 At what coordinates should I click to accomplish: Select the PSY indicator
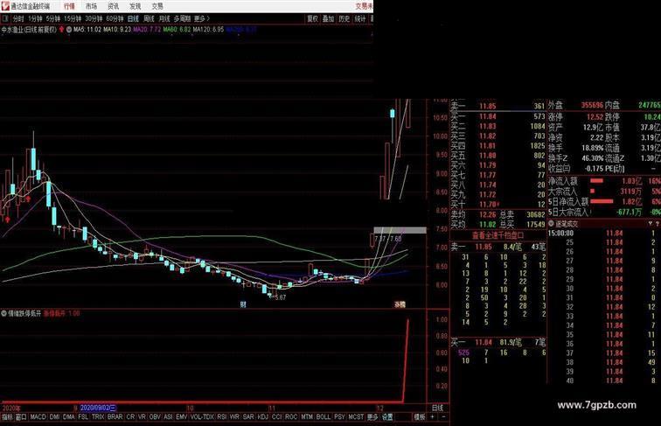[340, 417]
